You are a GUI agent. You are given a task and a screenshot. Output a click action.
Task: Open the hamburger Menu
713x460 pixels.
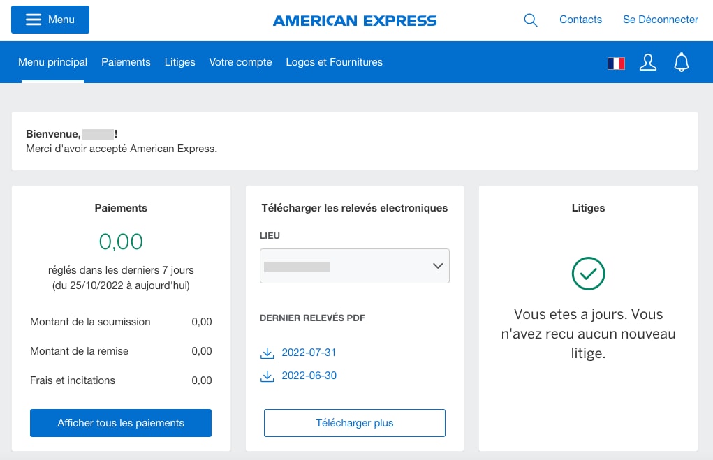point(50,20)
